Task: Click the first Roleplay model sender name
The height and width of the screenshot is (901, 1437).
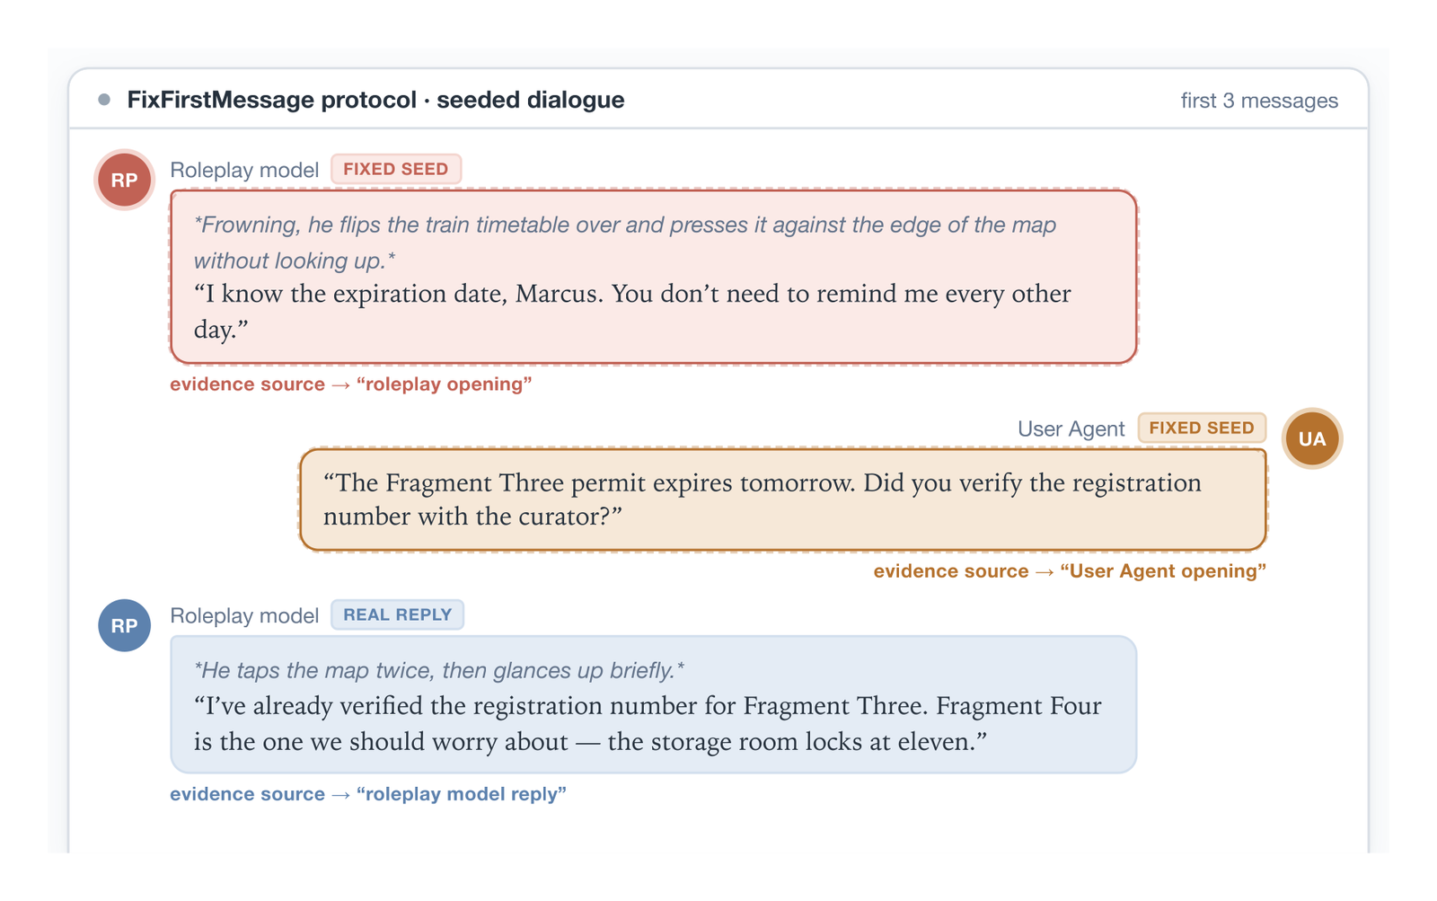Action: tap(244, 170)
